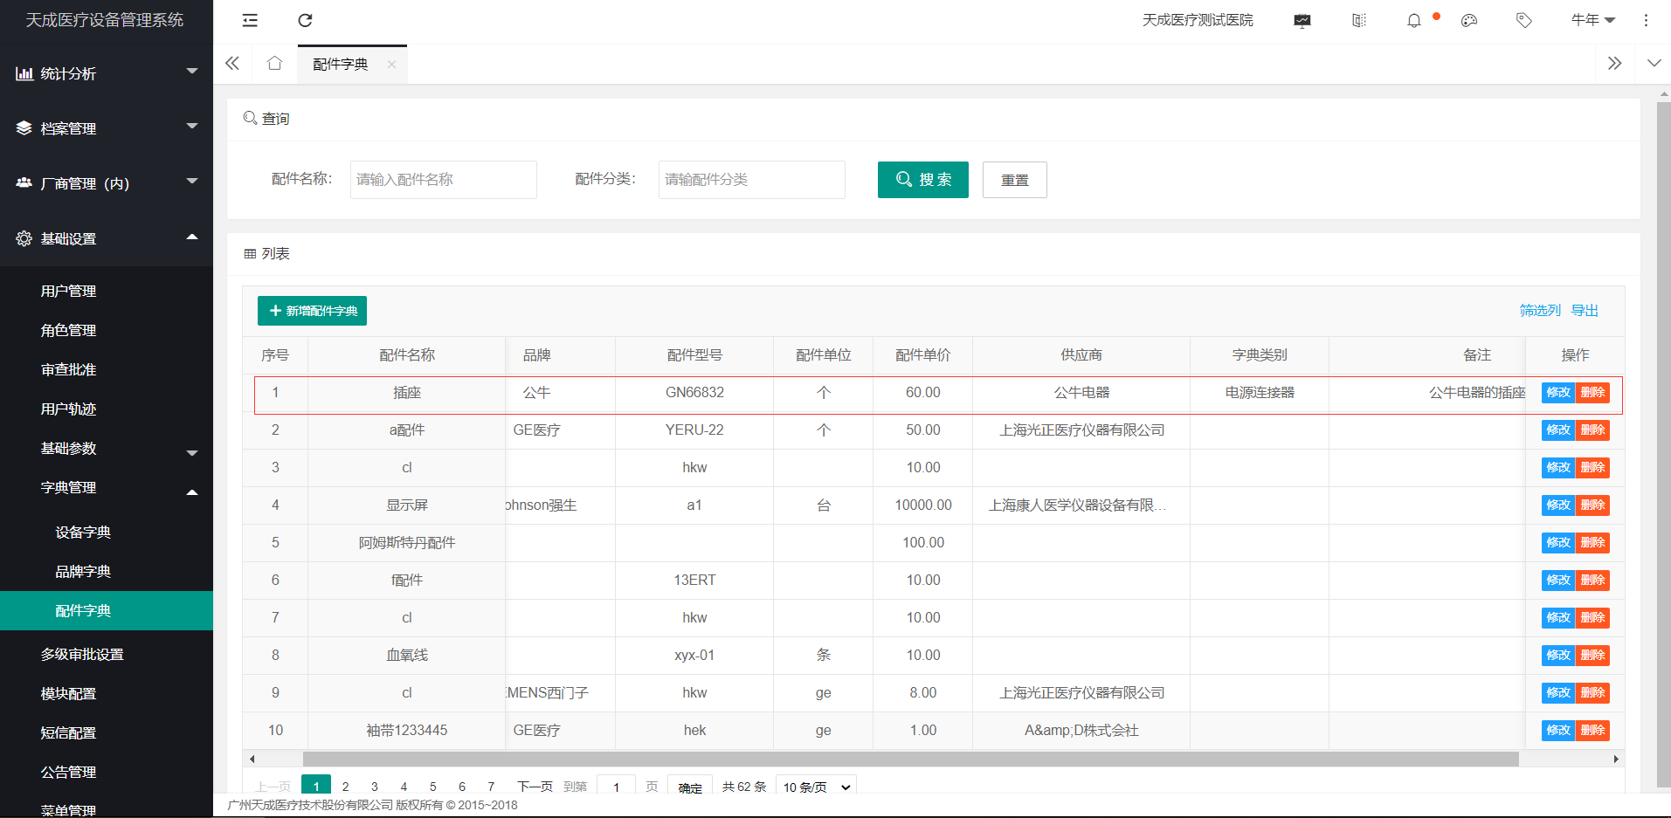Open the vertical three-dot more menu
Screen dimensions: 1671x818
[x=1646, y=20]
